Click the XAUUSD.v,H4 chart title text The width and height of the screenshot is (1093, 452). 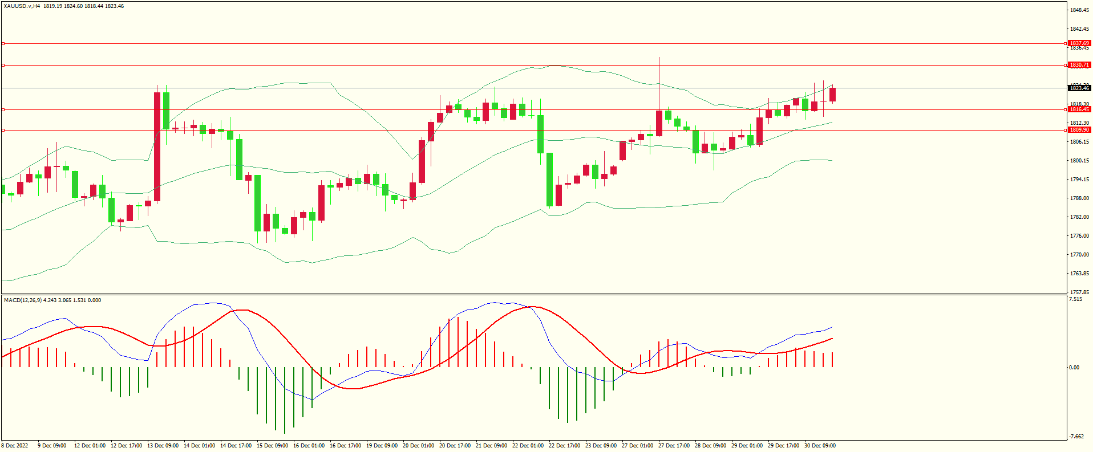(x=22, y=6)
